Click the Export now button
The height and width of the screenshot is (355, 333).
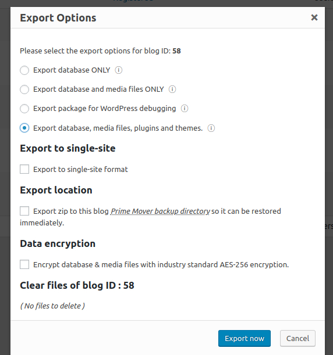245,338
